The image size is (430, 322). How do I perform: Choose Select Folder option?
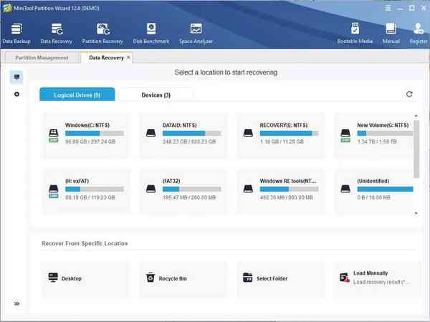279,279
